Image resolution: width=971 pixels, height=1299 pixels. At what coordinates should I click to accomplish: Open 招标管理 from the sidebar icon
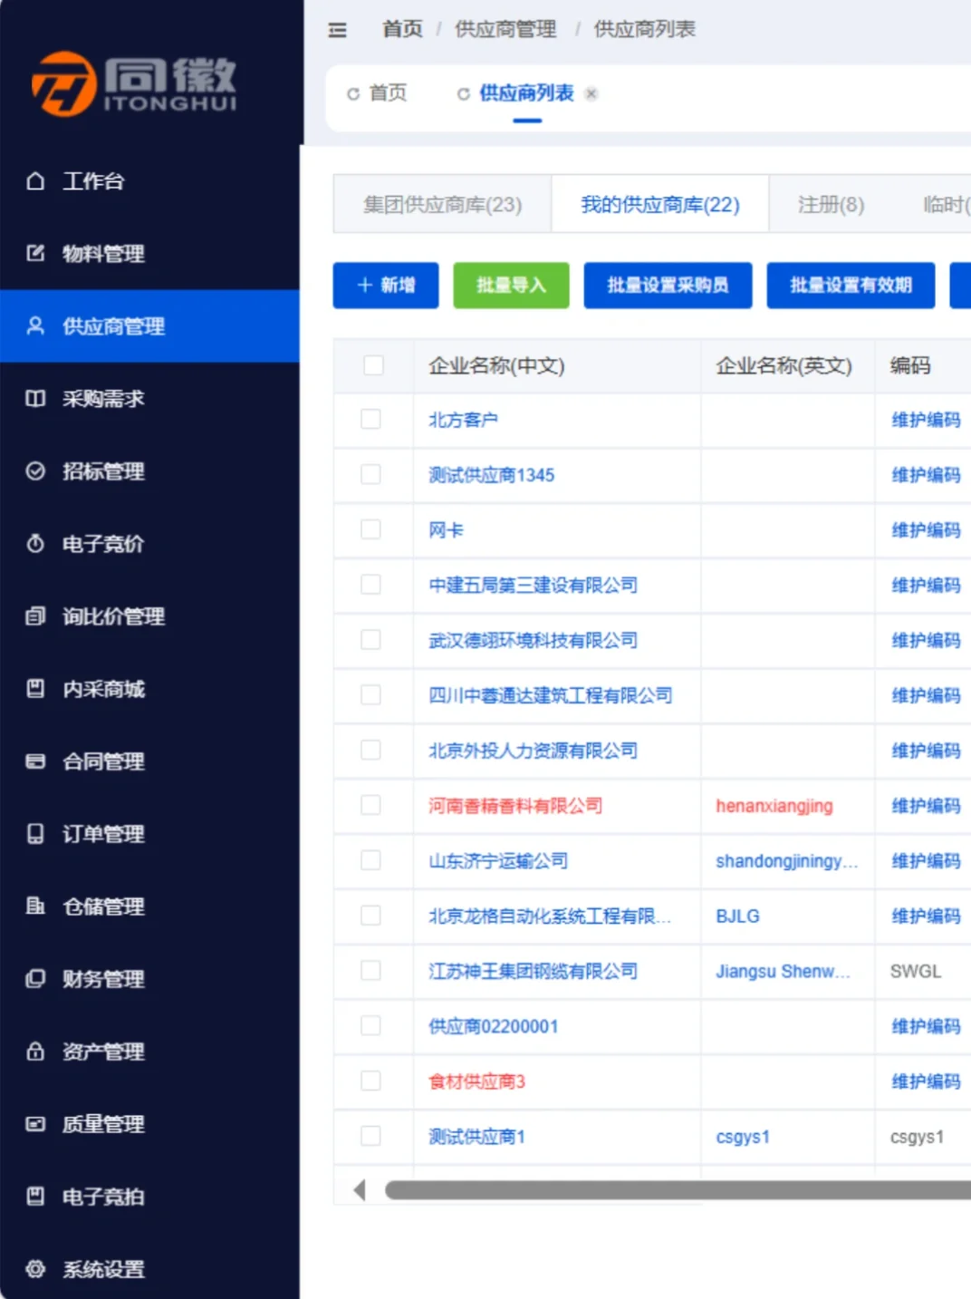coord(34,471)
